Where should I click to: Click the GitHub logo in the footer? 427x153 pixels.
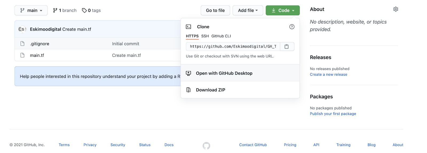point(206,146)
